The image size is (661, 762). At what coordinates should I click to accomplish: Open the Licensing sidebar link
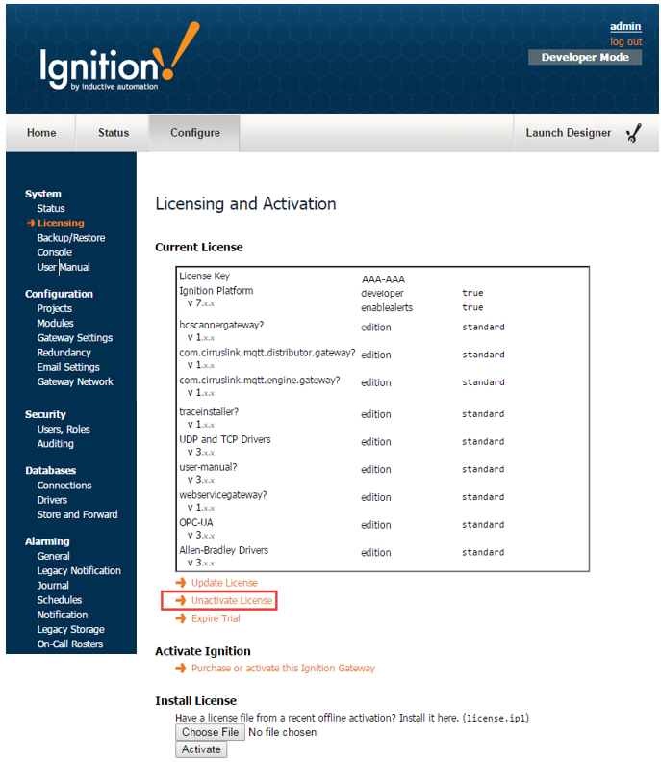coord(61,223)
